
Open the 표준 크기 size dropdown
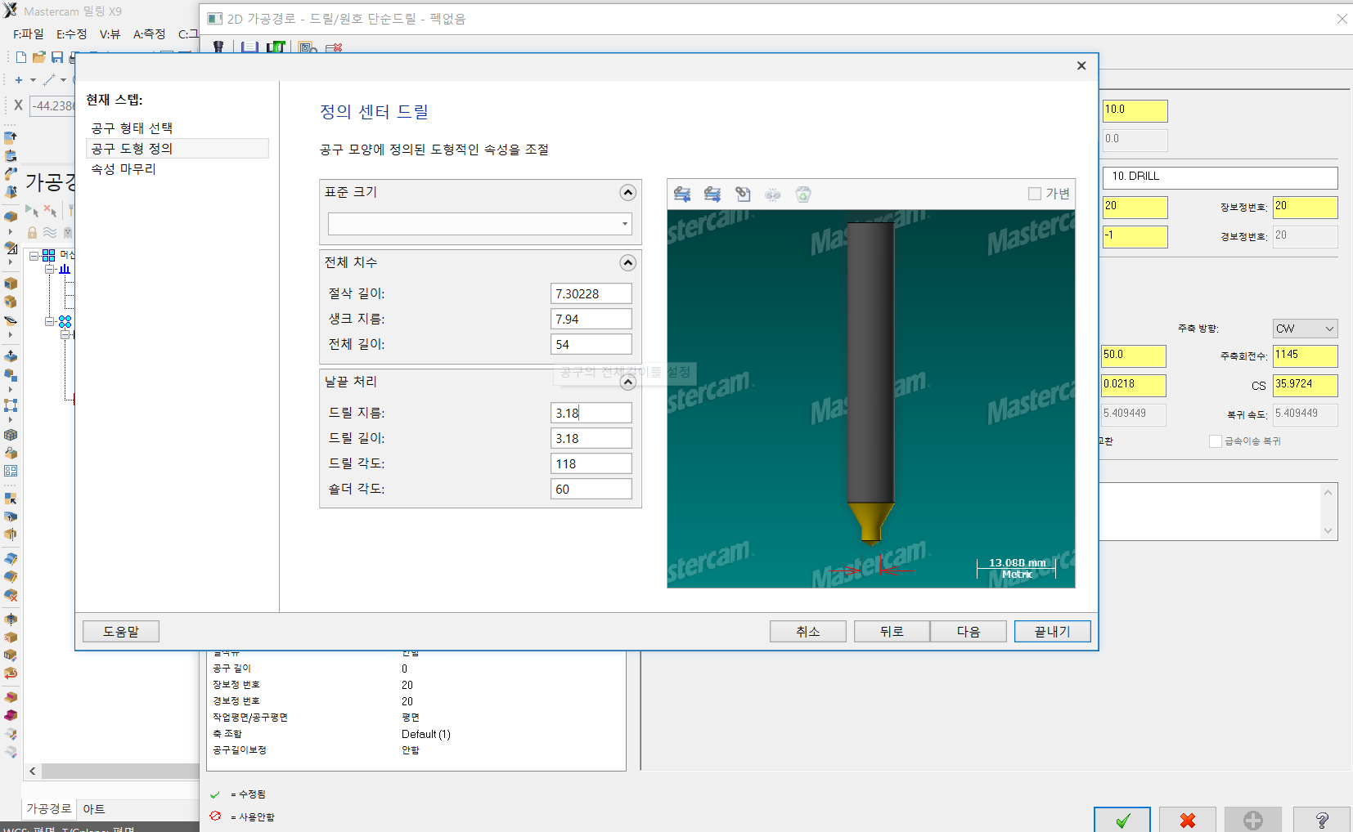[624, 224]
